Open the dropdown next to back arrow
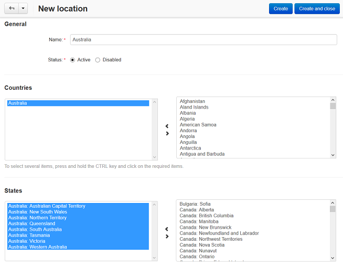The width and height of the screenshot is (343, 267). [23, 8]
